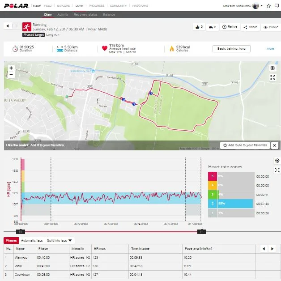281x281 pixels.
Task: Expand the map to fullscreen
Action: pyautogui.click(x=272, y=77)
